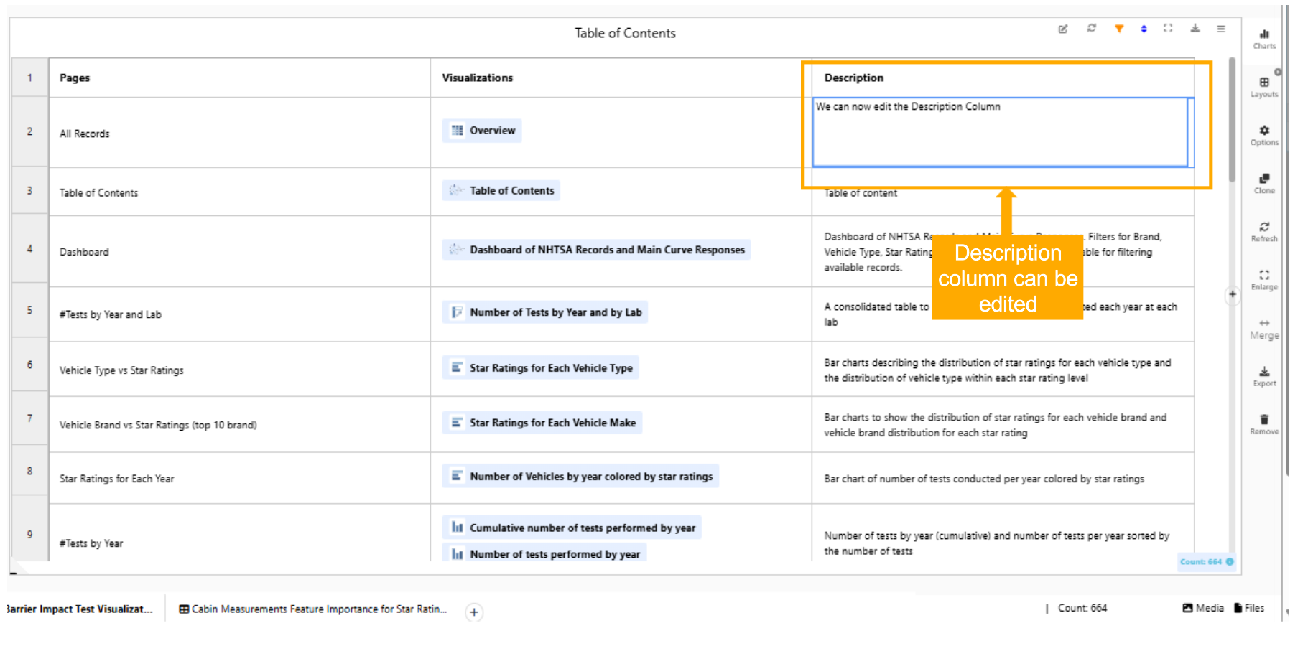
Task: Click Enlarge in the right sidebar
Action: 1264,279
